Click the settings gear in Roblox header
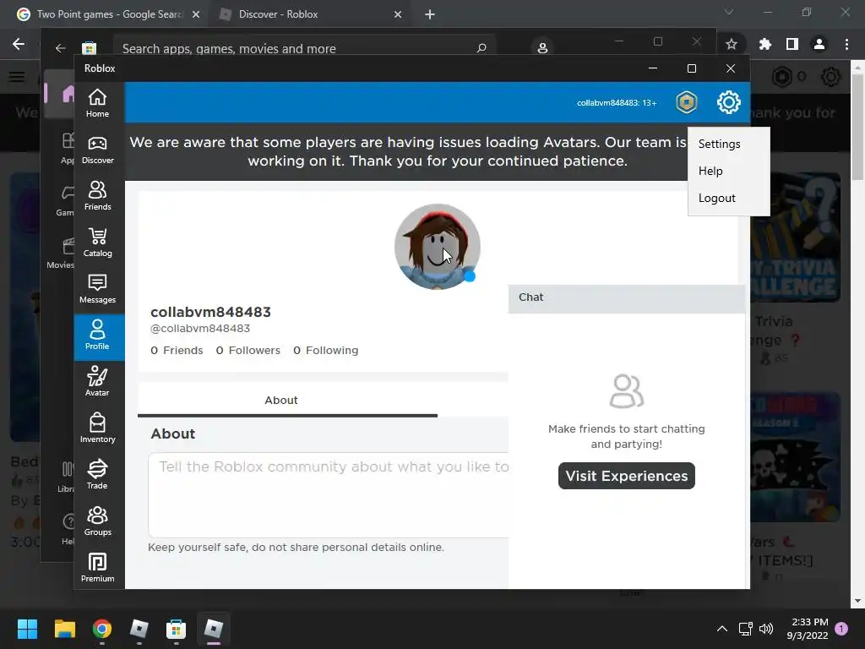The image size is (865, 649). pos(729,102)
